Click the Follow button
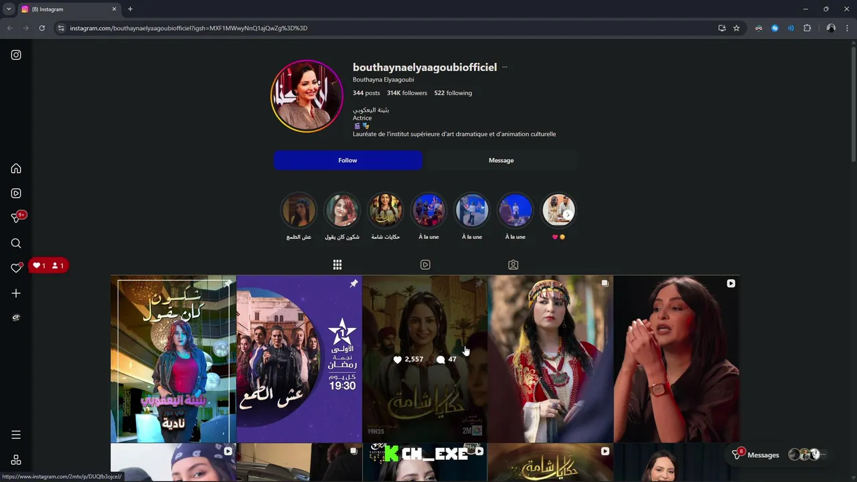Image resolution: width=857 pixels, height=482 pixels. 347,160
